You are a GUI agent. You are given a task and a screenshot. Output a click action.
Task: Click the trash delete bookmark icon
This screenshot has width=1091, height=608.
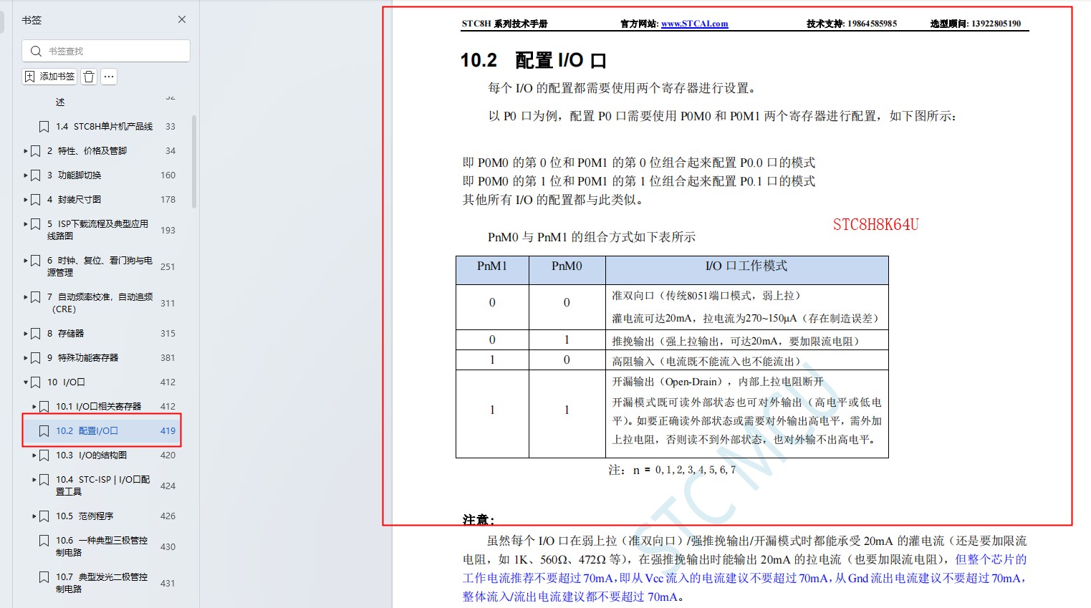[89, 77]
